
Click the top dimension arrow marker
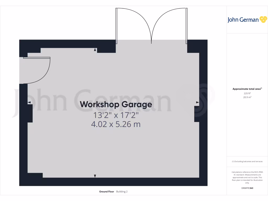coord(95,50)
